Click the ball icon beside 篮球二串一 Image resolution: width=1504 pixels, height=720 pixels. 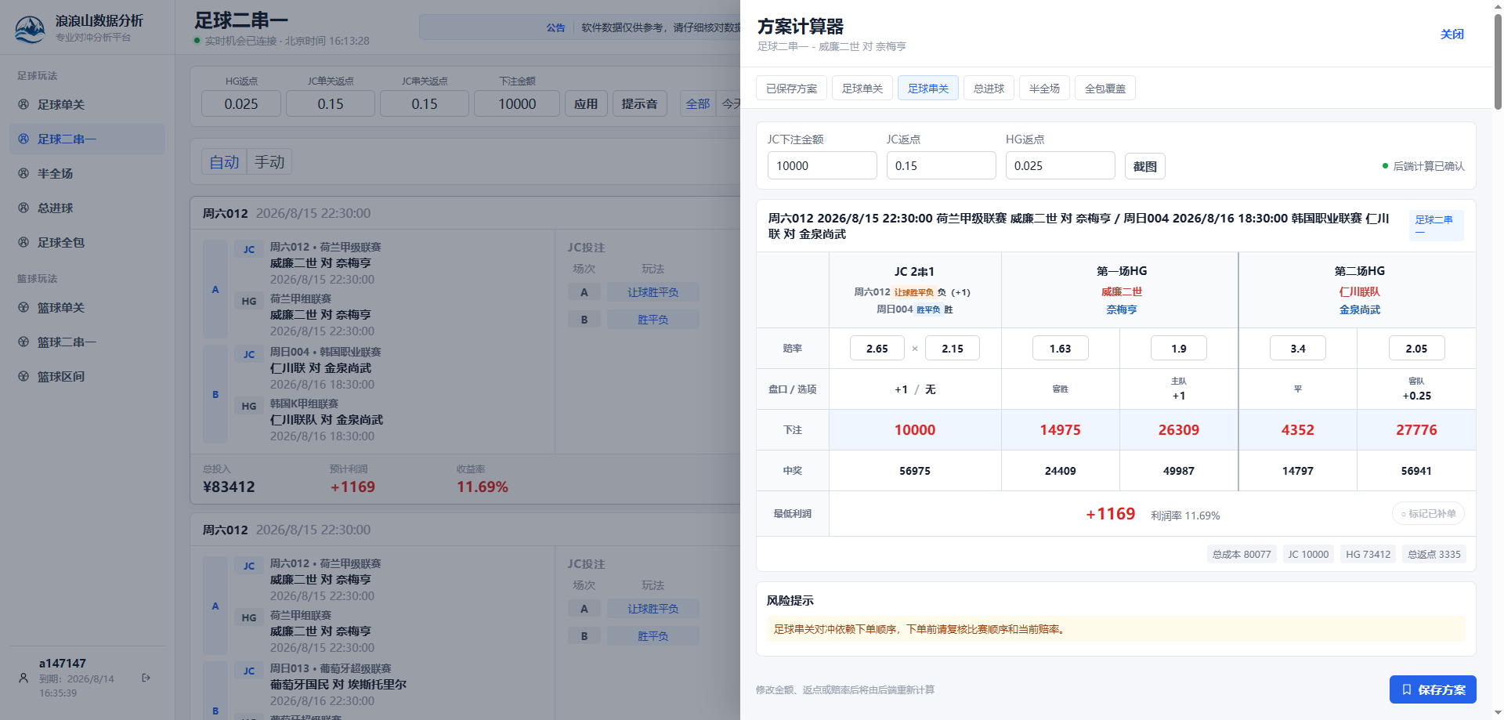coord(23,342)
